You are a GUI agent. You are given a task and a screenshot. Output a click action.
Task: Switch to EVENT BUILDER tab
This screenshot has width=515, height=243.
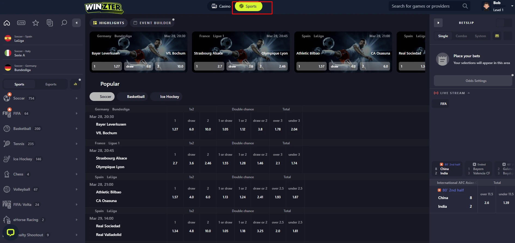pyautogui.click(x=152, y=23)
